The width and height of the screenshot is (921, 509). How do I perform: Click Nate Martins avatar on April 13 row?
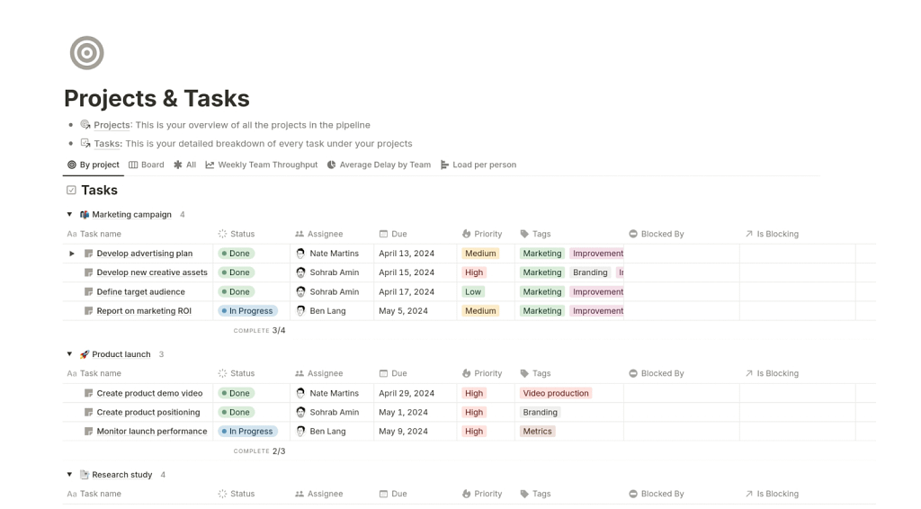pos(300,253)
